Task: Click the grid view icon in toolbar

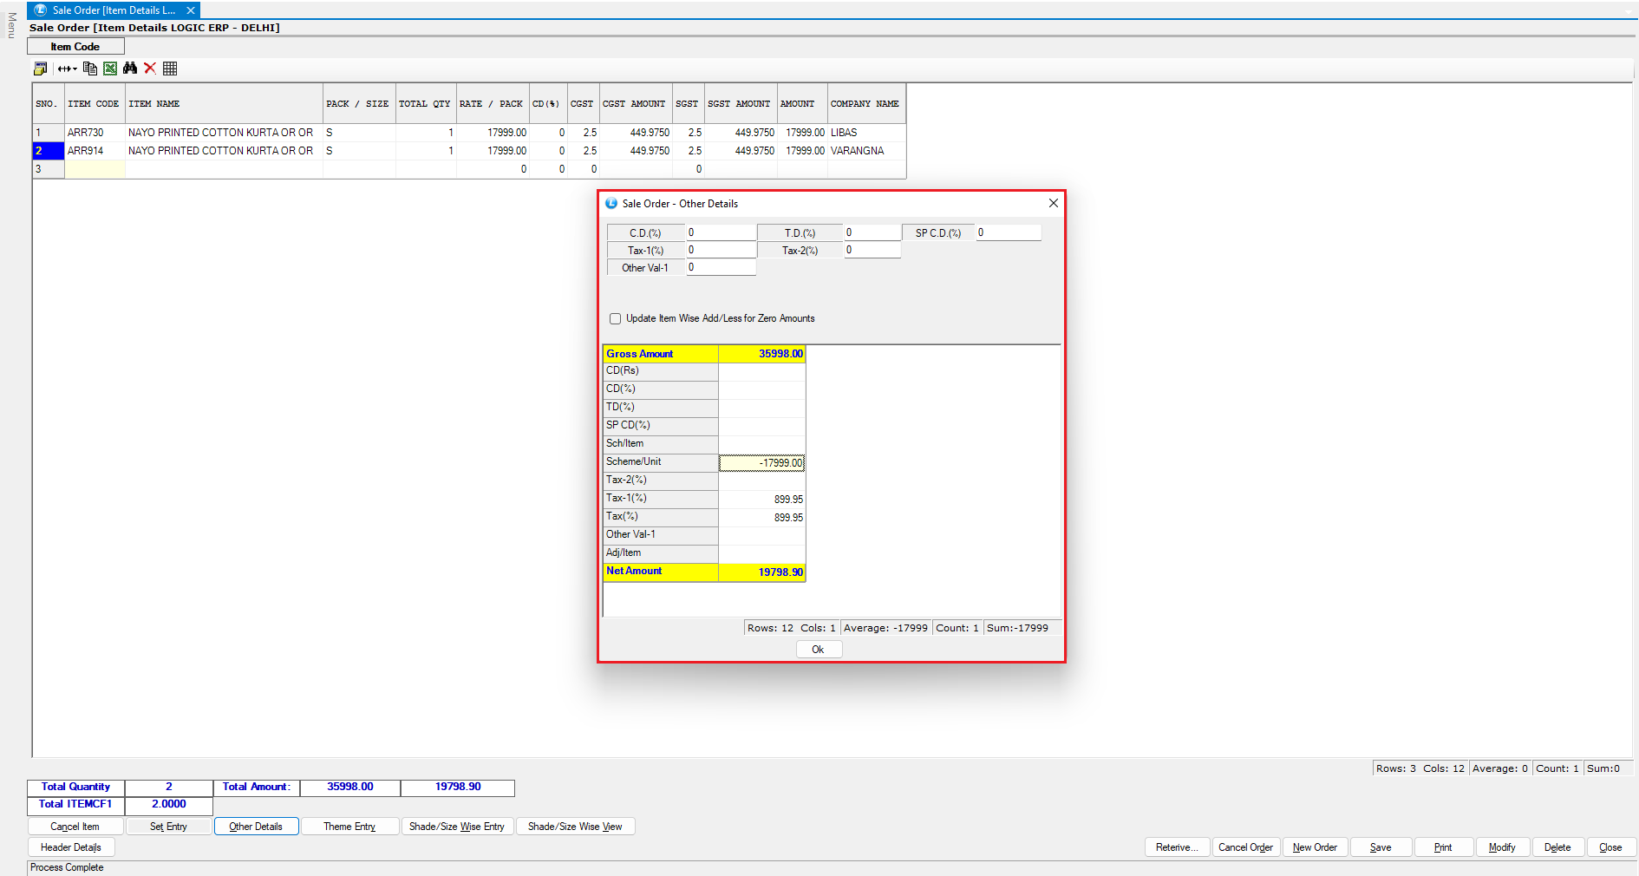Action: [170, 69]
